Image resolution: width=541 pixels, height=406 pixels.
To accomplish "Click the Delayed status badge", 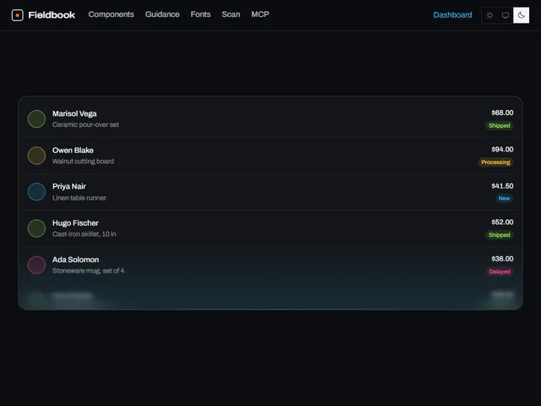I will click(x=500, y=272).
